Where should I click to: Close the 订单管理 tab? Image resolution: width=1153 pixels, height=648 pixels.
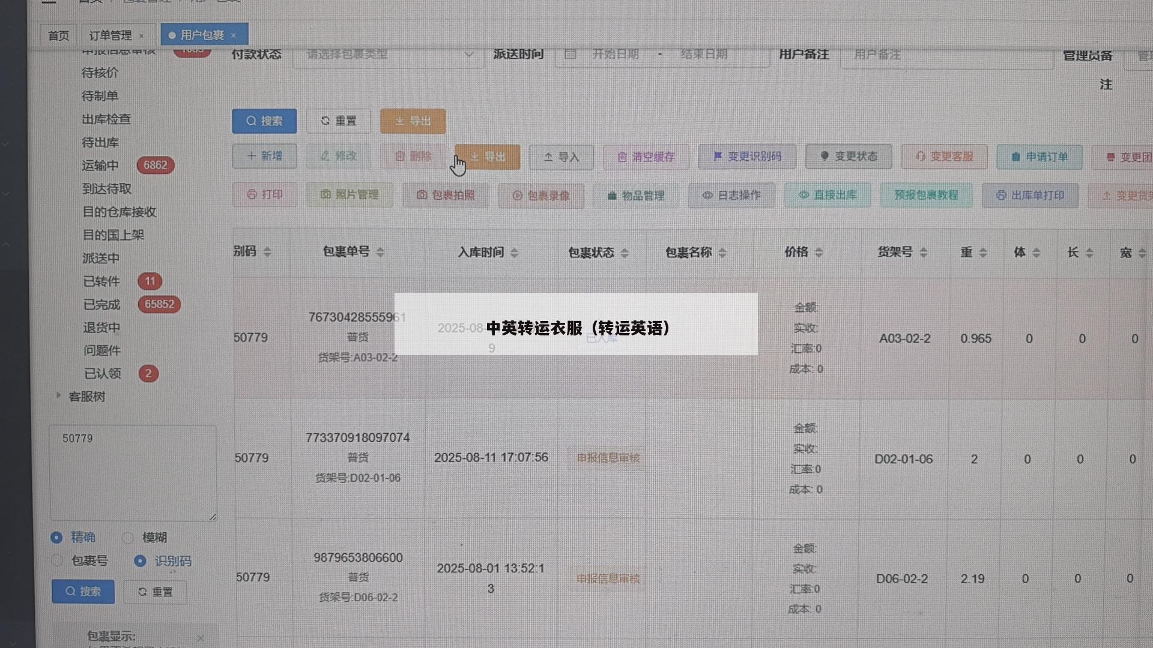[x=142, y=36]
